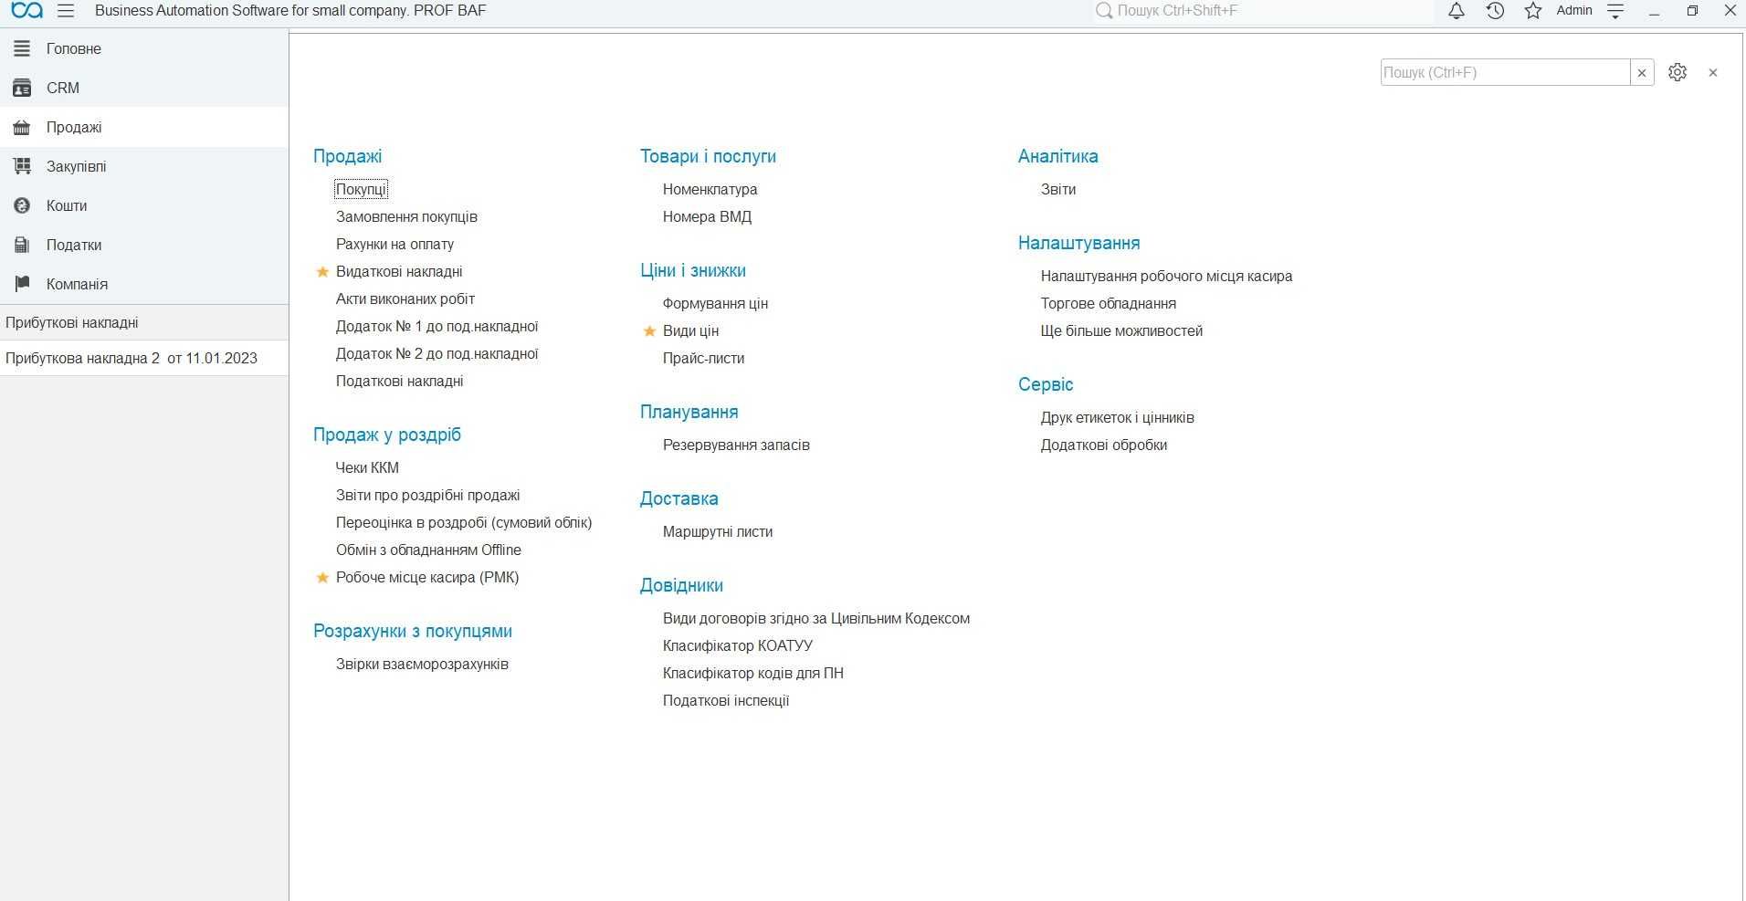Open Звіти про роздрібні продажі

click(x=427, y=496)
